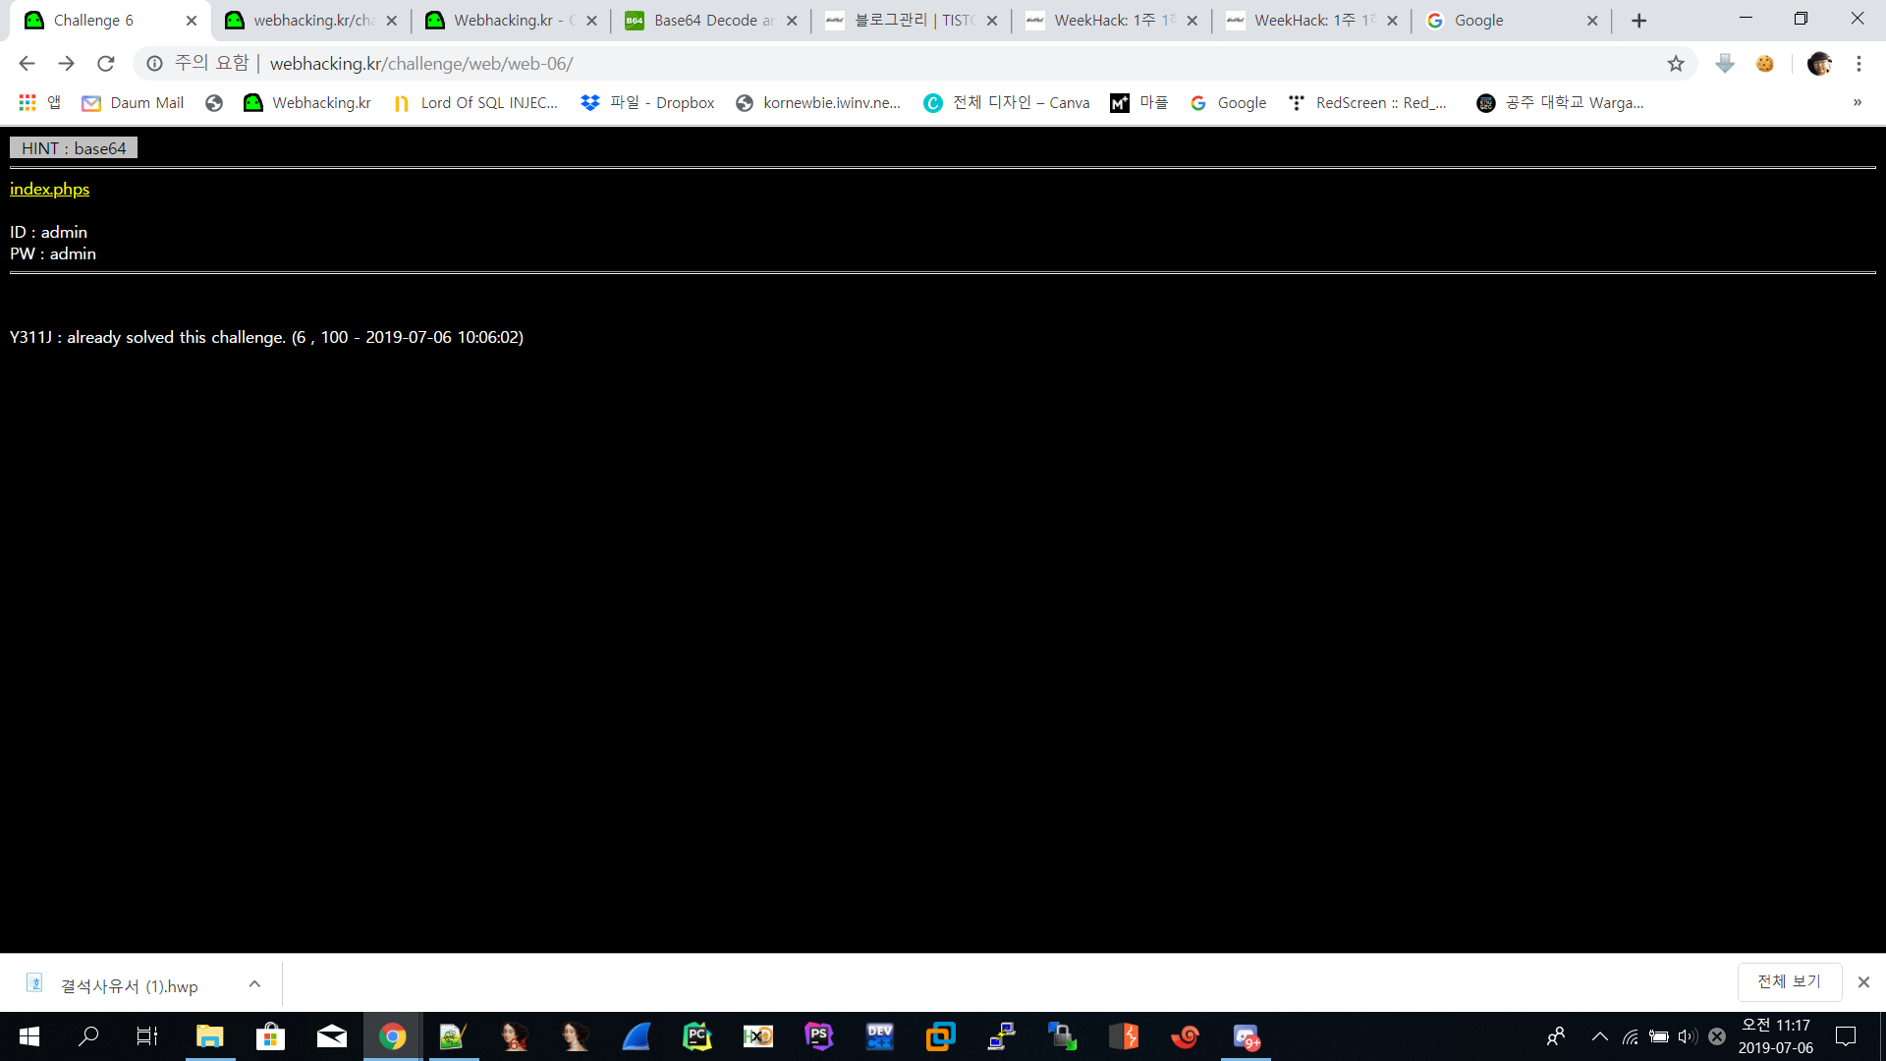
Task: Open the index.phps source link
Action: 49,189
